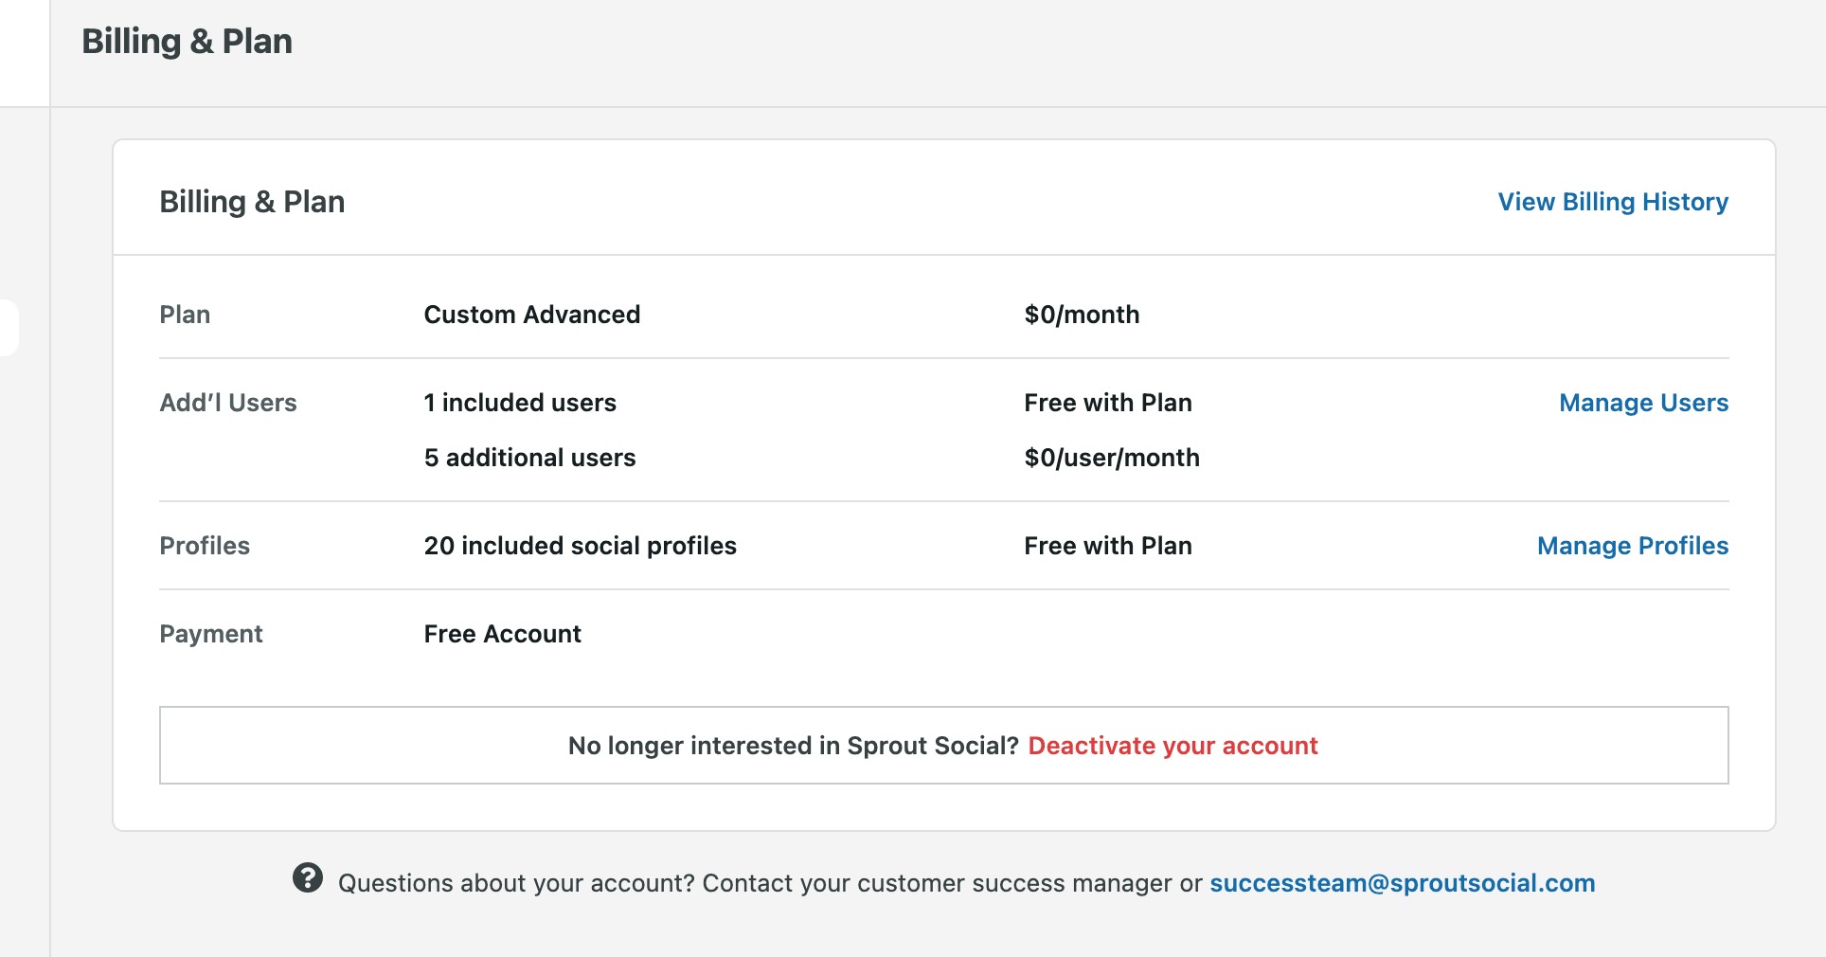Screen dimensions: 1826x957
Task: Select the Custom Advanced plan name
Action: click(x=532, y=315)
